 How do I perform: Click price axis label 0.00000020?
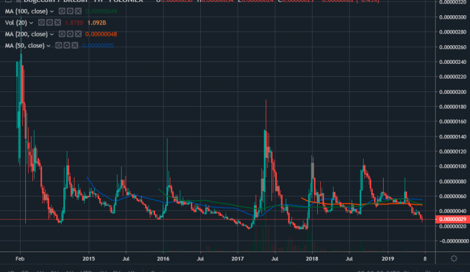tap(452, 226)
